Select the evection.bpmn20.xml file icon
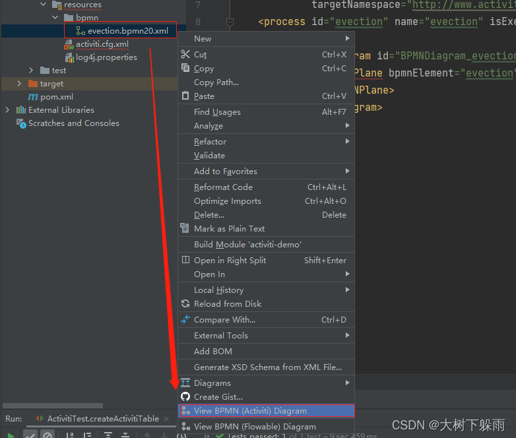Image resolution: width=516 pixels, height=438 pixels. 81,31
